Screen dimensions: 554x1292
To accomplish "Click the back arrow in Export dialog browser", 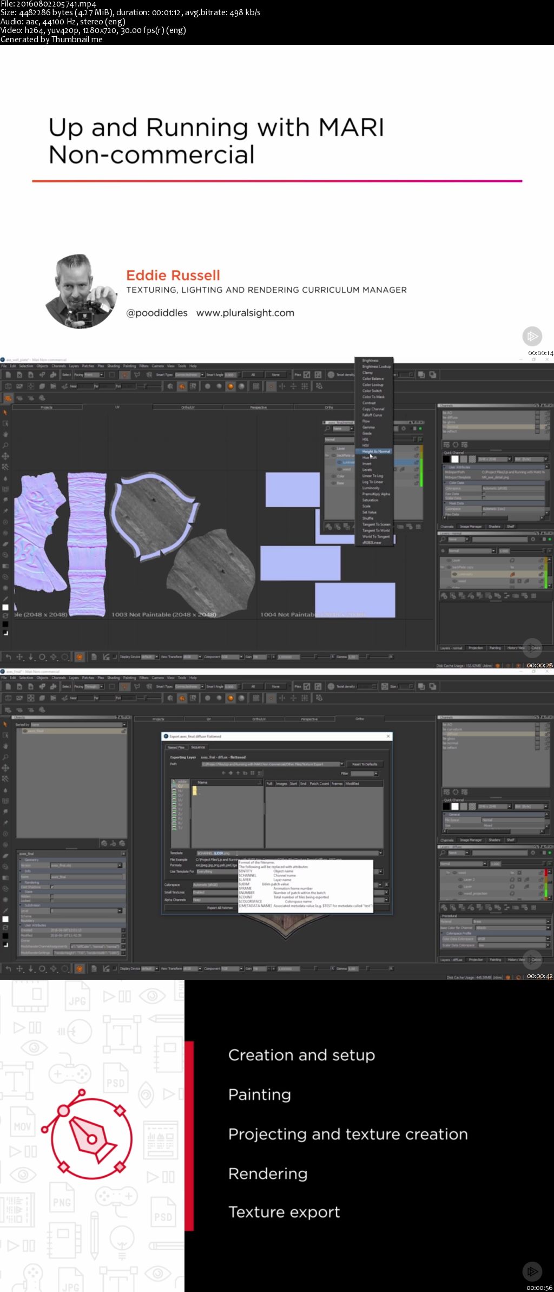I will point(223,773).
